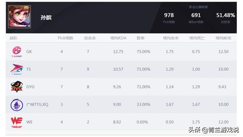The image size is (243, 137).
Task: Click the WE team logo
Action: (17, 122)
